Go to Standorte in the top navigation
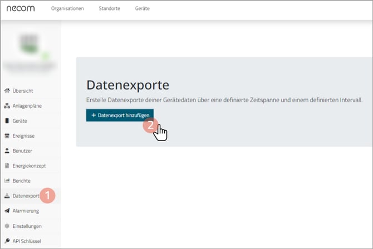The width and height of the screenshot is (373, 249). (109, 9)
